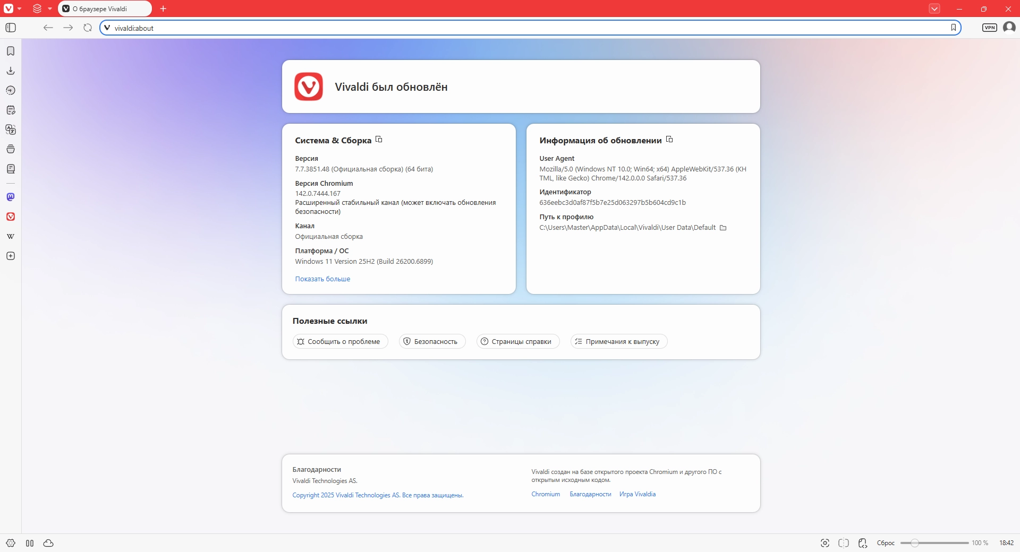Screen dimensions: 1020x552
Task: Open Page Actions in the status bar
Action: 863,543
